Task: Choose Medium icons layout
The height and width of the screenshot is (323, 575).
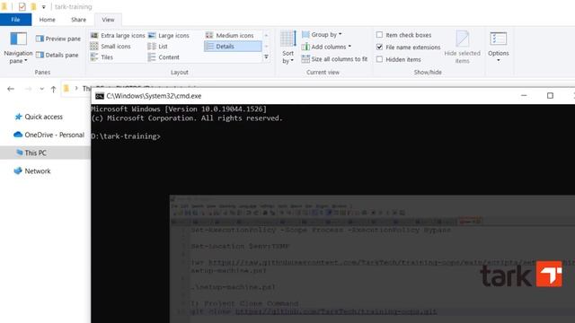Action: click(x=230, y=36)
